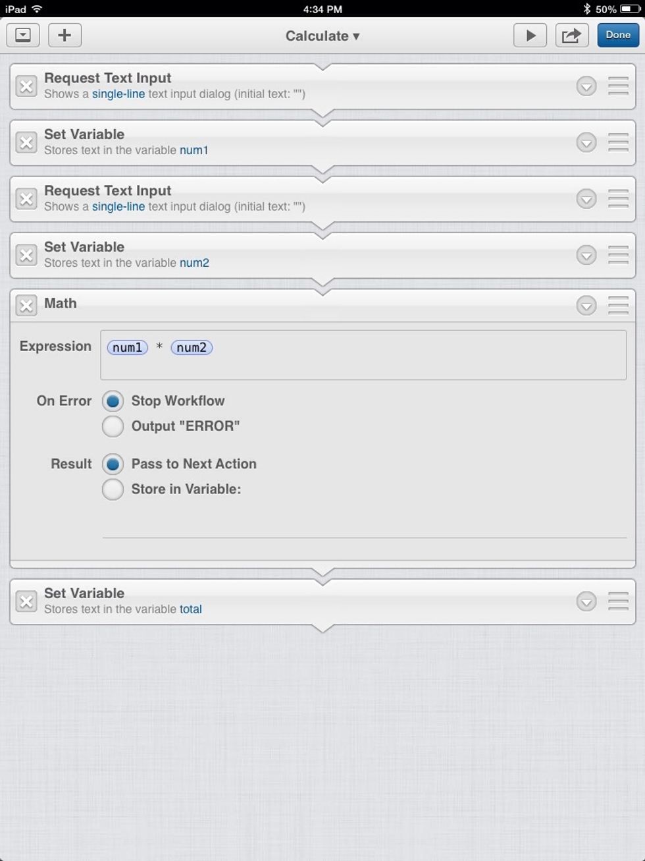
Task: Collapse the Math action disclosure arrow
Action: point(586,306)
